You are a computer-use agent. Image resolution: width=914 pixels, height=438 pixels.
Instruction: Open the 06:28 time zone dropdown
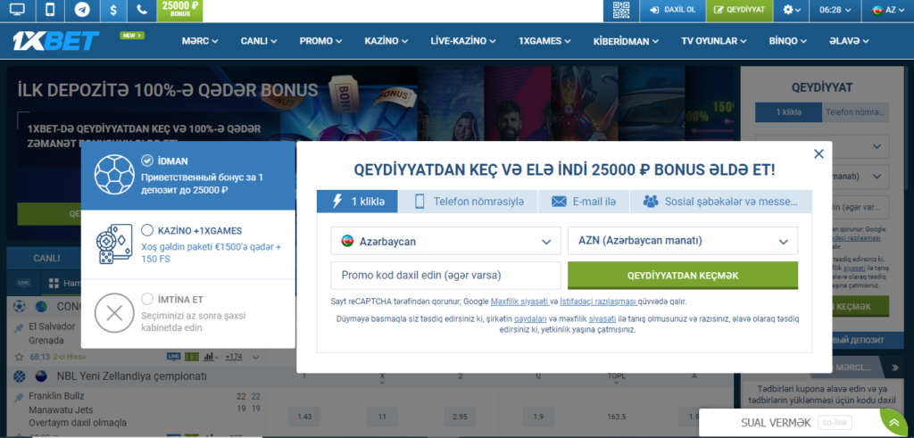pos(835,10)
